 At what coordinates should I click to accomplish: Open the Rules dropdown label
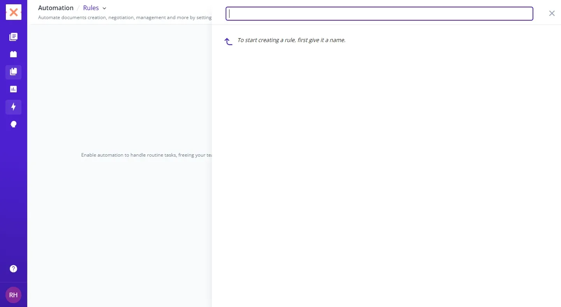point(91,8)
